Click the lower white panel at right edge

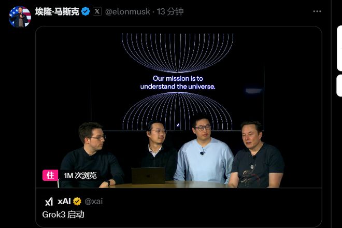click(x=339, y=85)
